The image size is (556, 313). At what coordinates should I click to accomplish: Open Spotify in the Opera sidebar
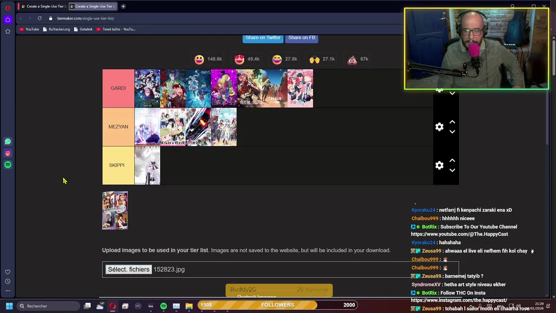(x=8, y=165)
